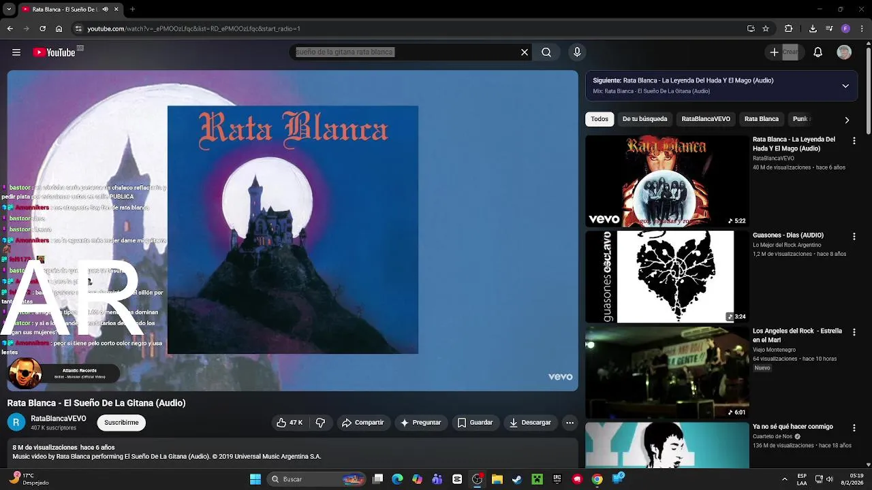This screenshot has height=490, width=872.
Task: Open more actions under the video
Action: click(570, 423)
